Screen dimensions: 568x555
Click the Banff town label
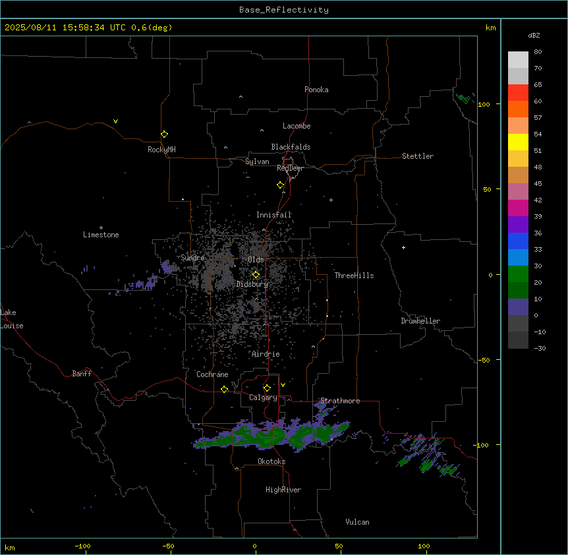82,374
